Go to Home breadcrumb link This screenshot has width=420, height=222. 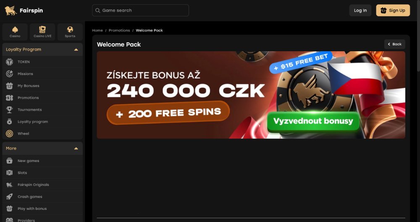coord(97,30)
